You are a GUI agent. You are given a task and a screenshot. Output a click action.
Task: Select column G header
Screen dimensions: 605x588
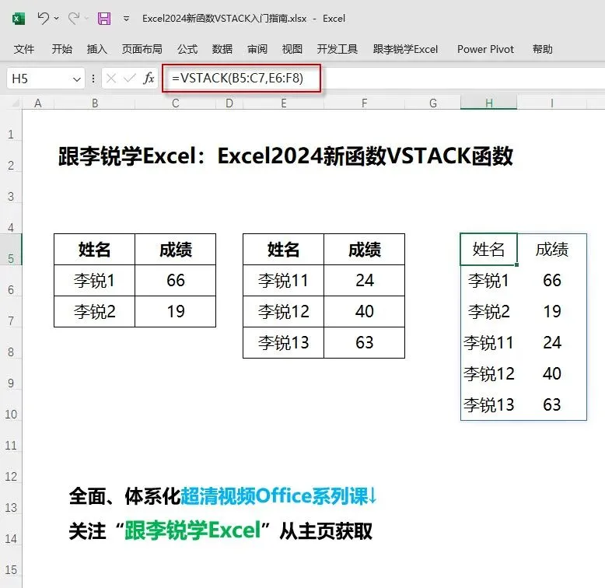(x=433, y=103)
